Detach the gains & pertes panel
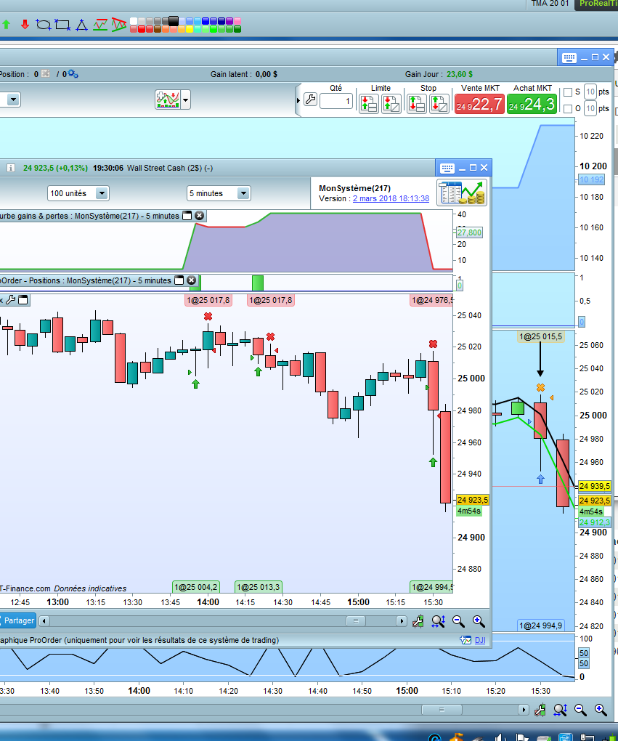The image size is (618, 741). [x=187, y=216]
